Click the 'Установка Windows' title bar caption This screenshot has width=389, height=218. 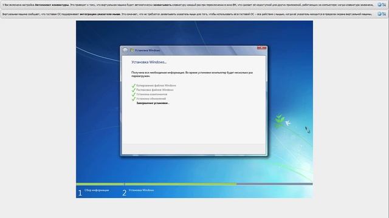point(148,50)
